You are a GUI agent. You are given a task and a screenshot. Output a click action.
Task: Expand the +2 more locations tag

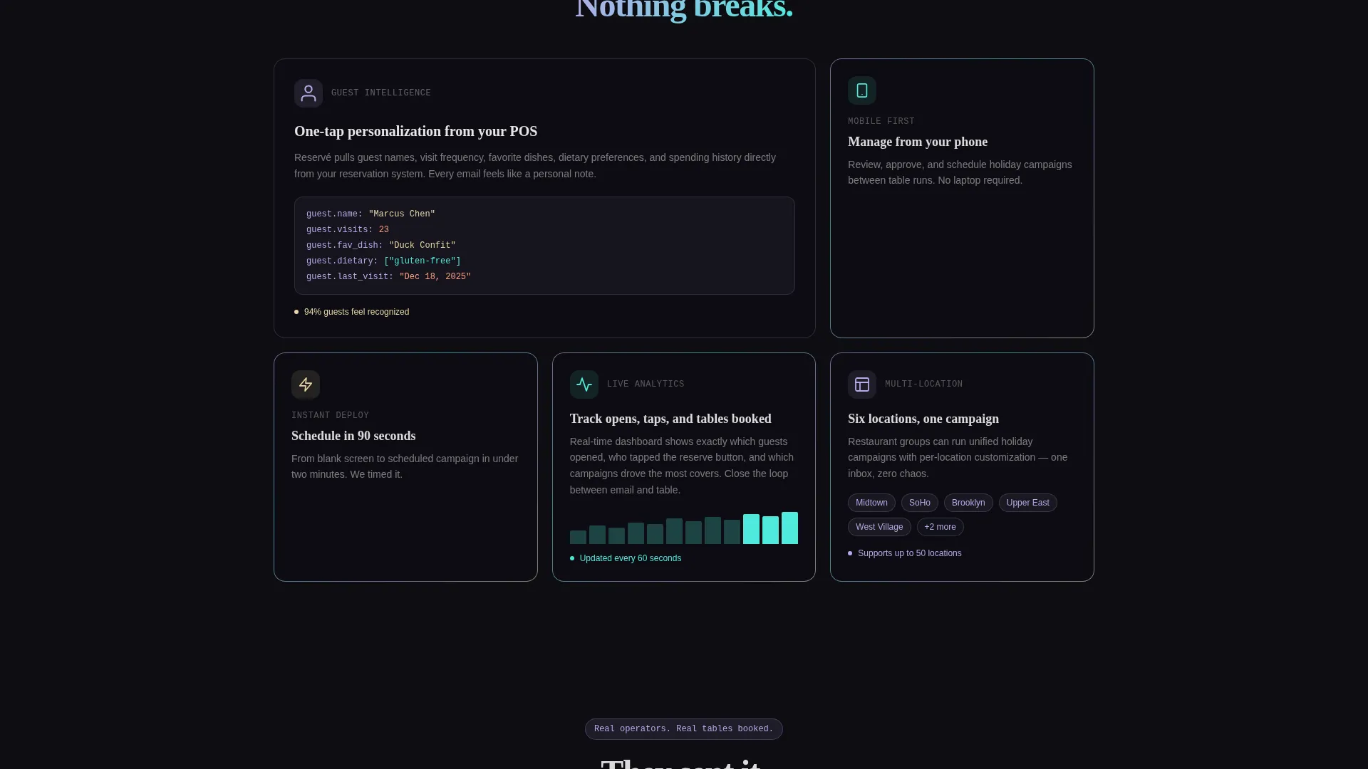[940, 527]
